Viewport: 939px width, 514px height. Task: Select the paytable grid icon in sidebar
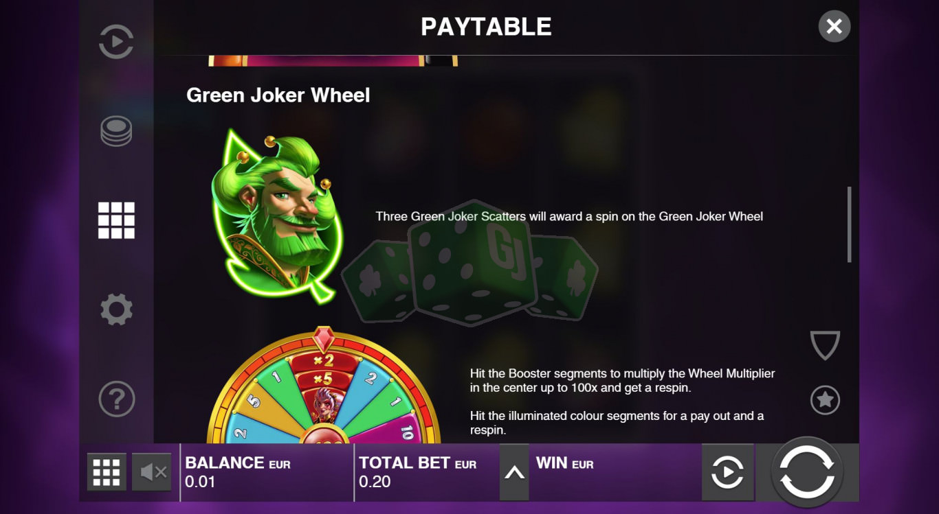click(x=116, y=220)
